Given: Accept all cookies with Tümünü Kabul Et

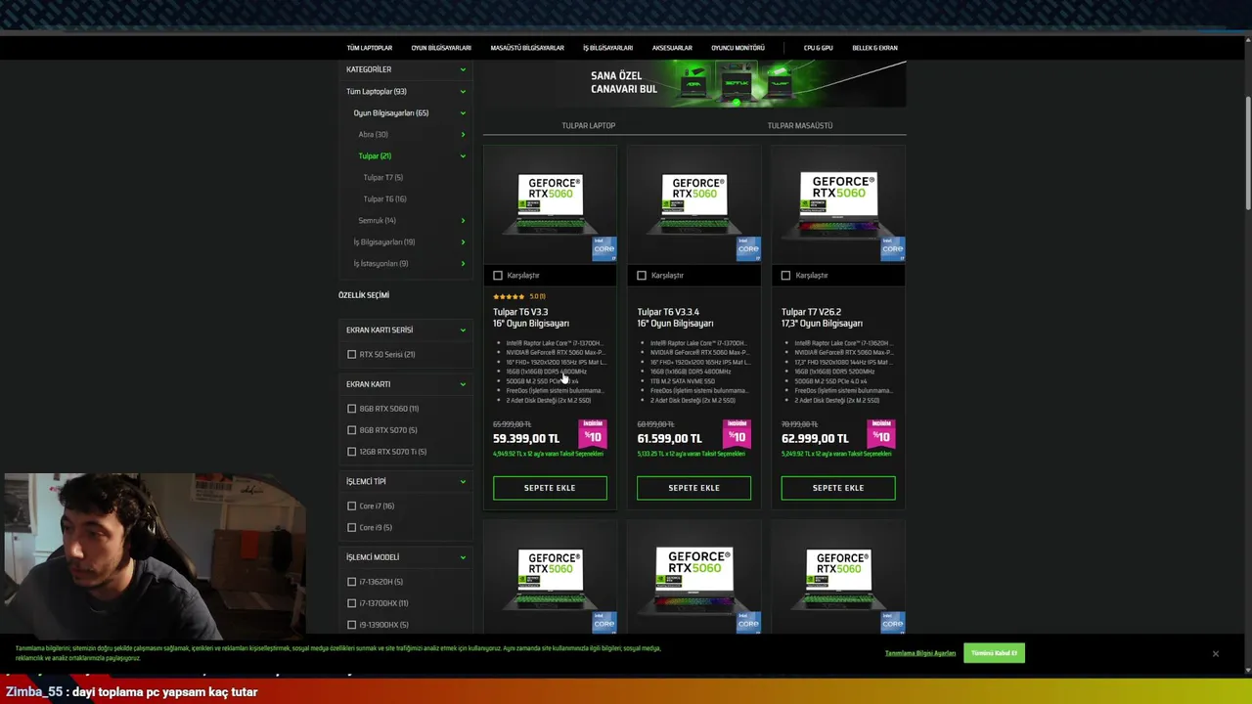Looking at the screenshot, I should tap(994, 653).
